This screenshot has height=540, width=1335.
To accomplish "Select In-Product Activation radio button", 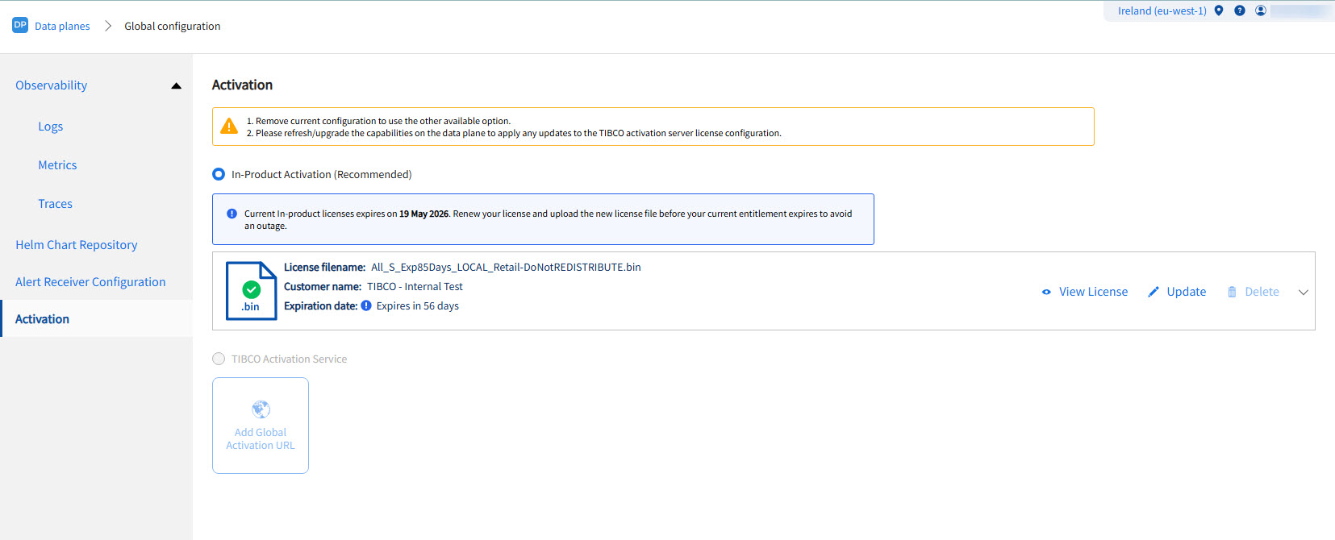I will 219,174.
